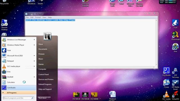Screen dimensions: 180x101
Task: Open Documents from Start menu
Action: (43, 49)
